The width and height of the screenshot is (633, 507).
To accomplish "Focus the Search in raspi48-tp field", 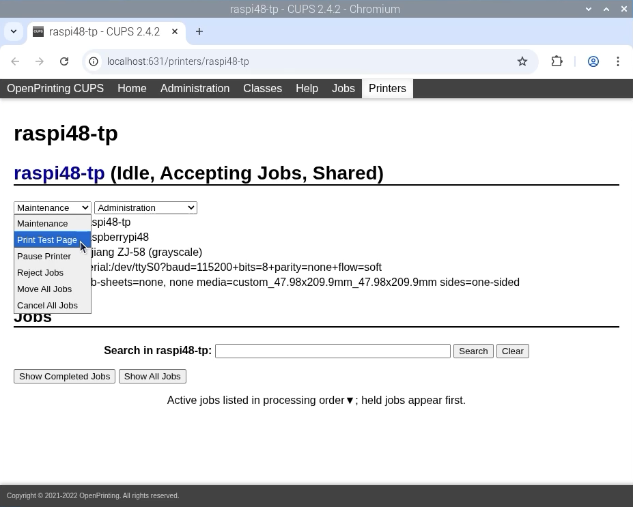I will coord(333,351).
